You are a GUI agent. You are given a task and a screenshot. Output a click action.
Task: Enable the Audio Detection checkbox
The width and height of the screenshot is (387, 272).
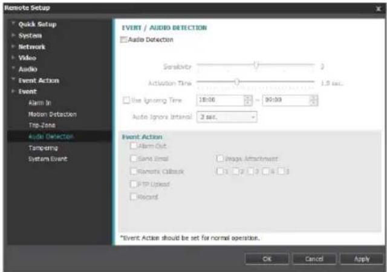[x=123, y=40]
